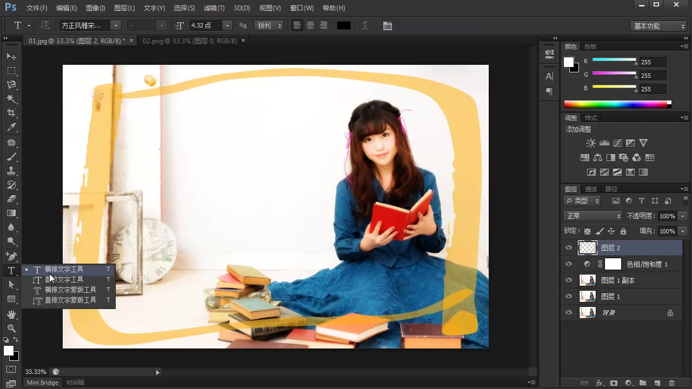The height and width of the screenshot is (389, 692).
Task: Open the font family dropdown
Action: [115, 25]
